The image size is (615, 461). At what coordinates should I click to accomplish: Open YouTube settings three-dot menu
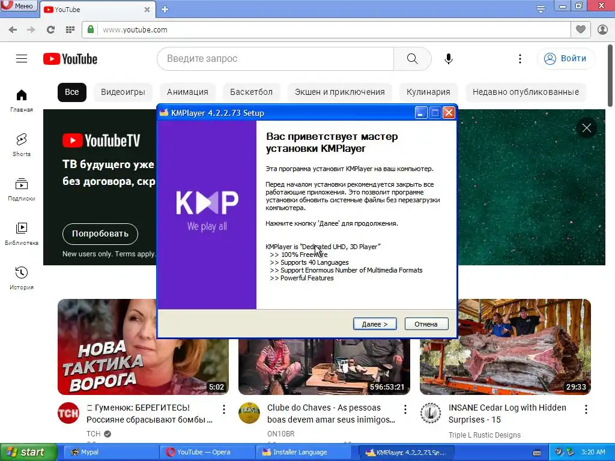pos(520,59)
